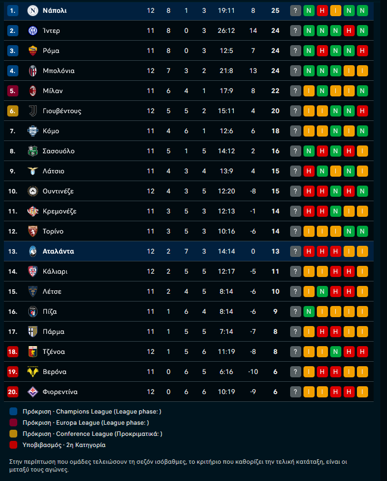Click the question-mark badge in Κάλιαρι row
This screenshot has width=387, height=481.
click(x=296, y=271)
